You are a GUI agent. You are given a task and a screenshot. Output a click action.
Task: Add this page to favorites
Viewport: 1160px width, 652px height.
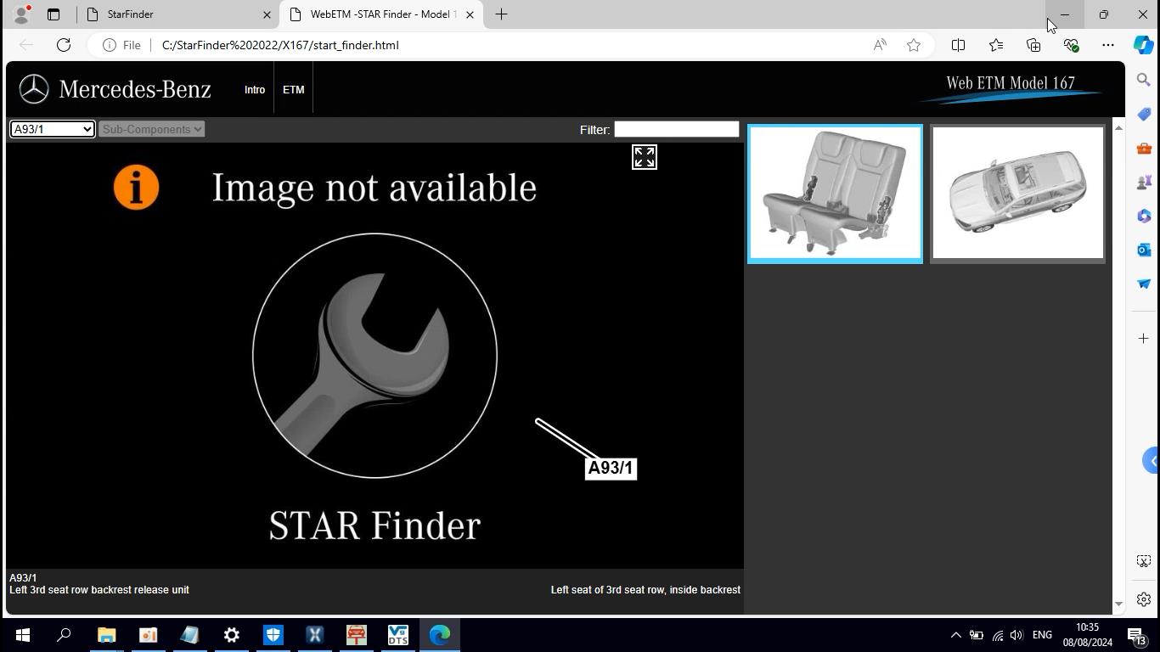[914, 45]
